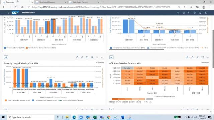The height and width of the screenshot is (120, 214).
Task: Open notifications bell in SAP header
Action: [200, 13]
